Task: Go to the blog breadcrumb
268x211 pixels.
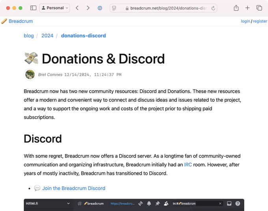Action: pyautogui.click(x=29, y=36)
